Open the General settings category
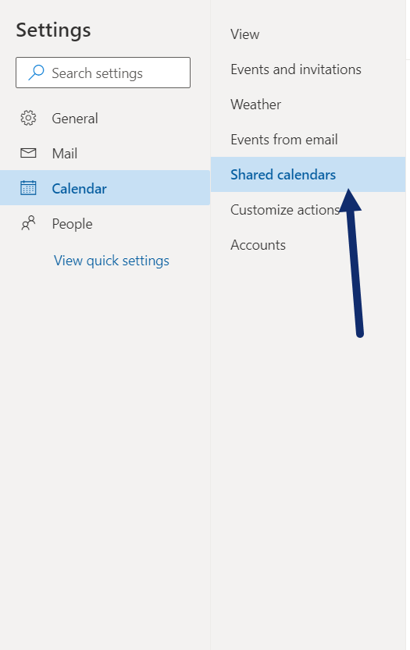This screenshot has width=410, height=650. tap(105, 118)
